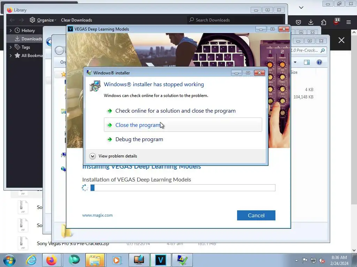Open the www.magix.com link
Screen dimensions: 357x267
click(x=97, y=215)
